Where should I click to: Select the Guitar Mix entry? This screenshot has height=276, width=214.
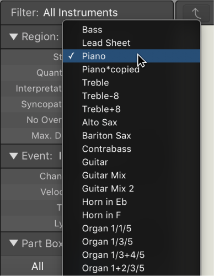coord(131,176)
